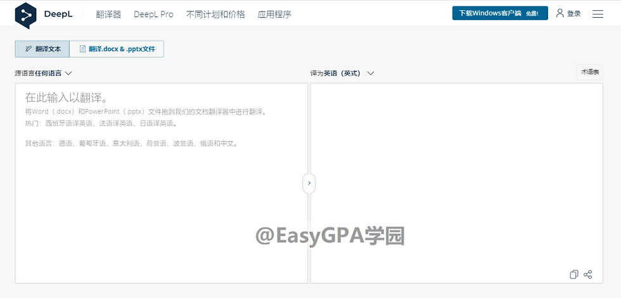Open the 术语表 glossary button
Screen dimensions: 621x298
pos(590,72)
